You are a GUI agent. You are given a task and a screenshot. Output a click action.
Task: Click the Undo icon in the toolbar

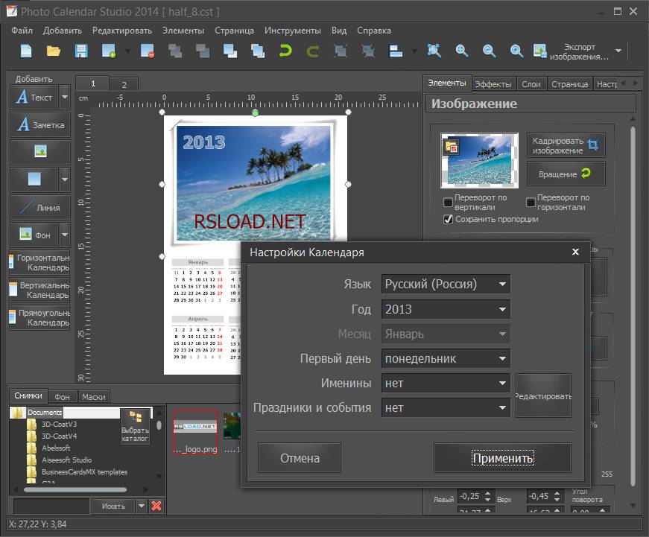[x=284, y=51]
